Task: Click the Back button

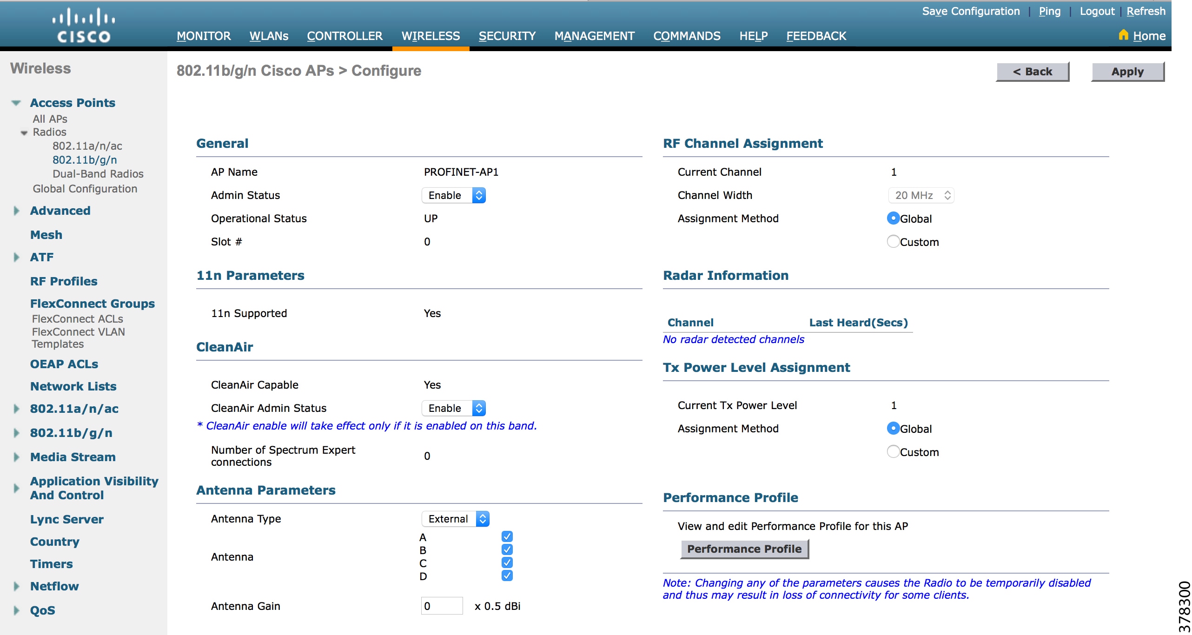Action: [1033, 72]
